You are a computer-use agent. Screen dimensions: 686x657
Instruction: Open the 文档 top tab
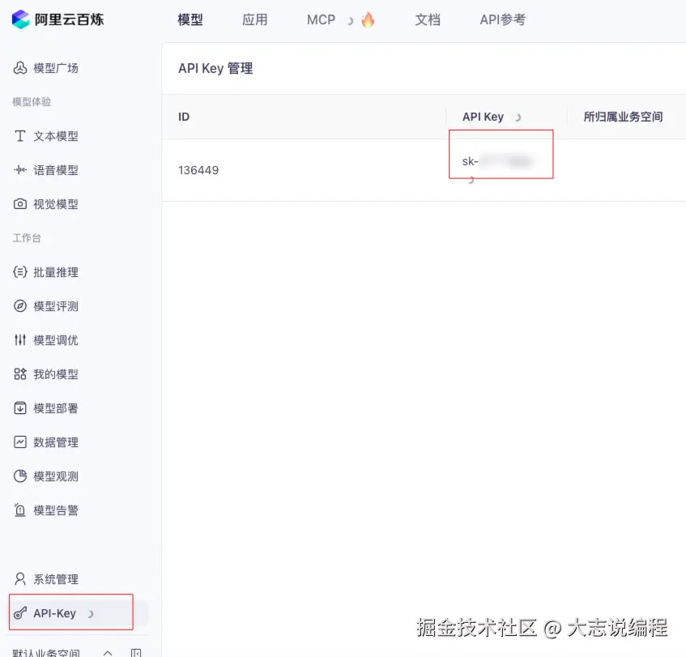tap(428, 19)
